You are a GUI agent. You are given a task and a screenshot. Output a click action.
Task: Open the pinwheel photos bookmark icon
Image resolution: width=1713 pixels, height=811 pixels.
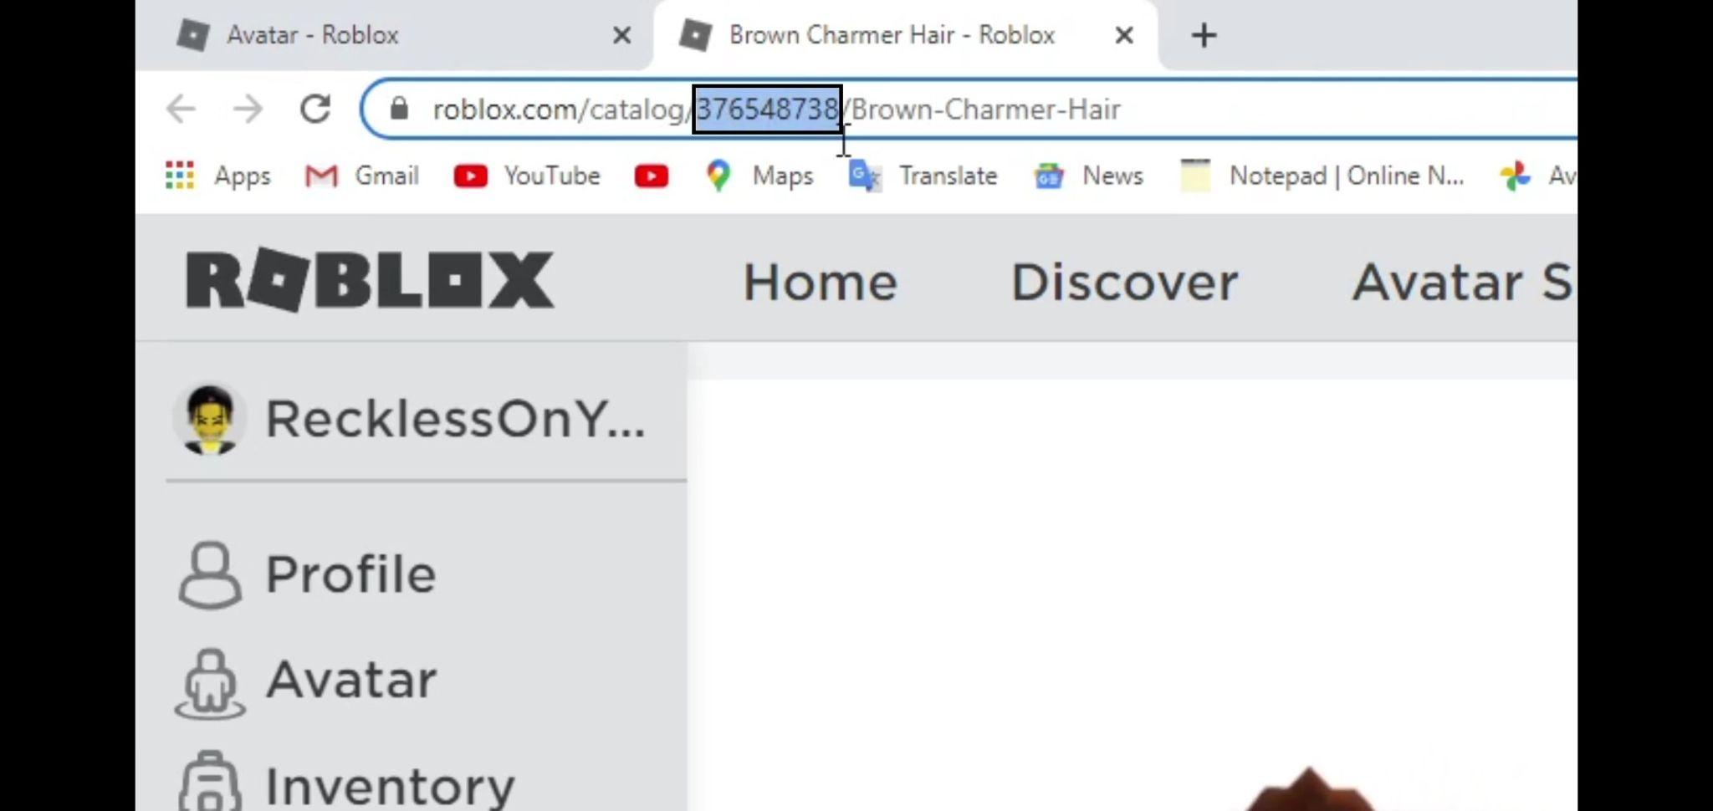click(1515, 176)
